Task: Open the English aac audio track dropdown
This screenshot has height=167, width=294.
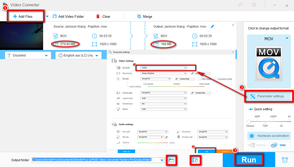Action: tap(78, 55)
